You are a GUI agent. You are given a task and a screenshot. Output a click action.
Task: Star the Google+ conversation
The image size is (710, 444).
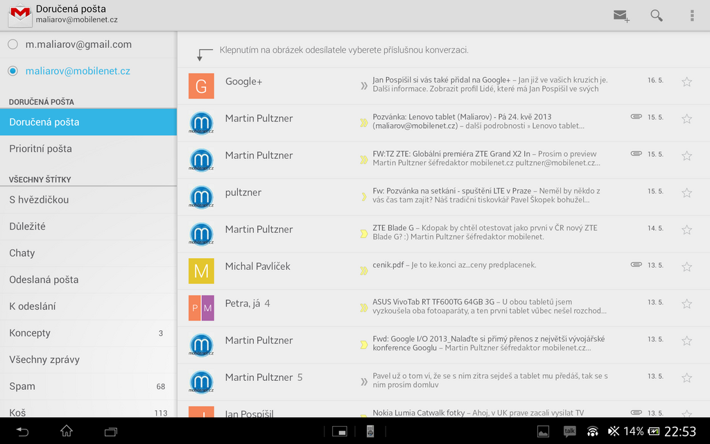pos(686,81)
